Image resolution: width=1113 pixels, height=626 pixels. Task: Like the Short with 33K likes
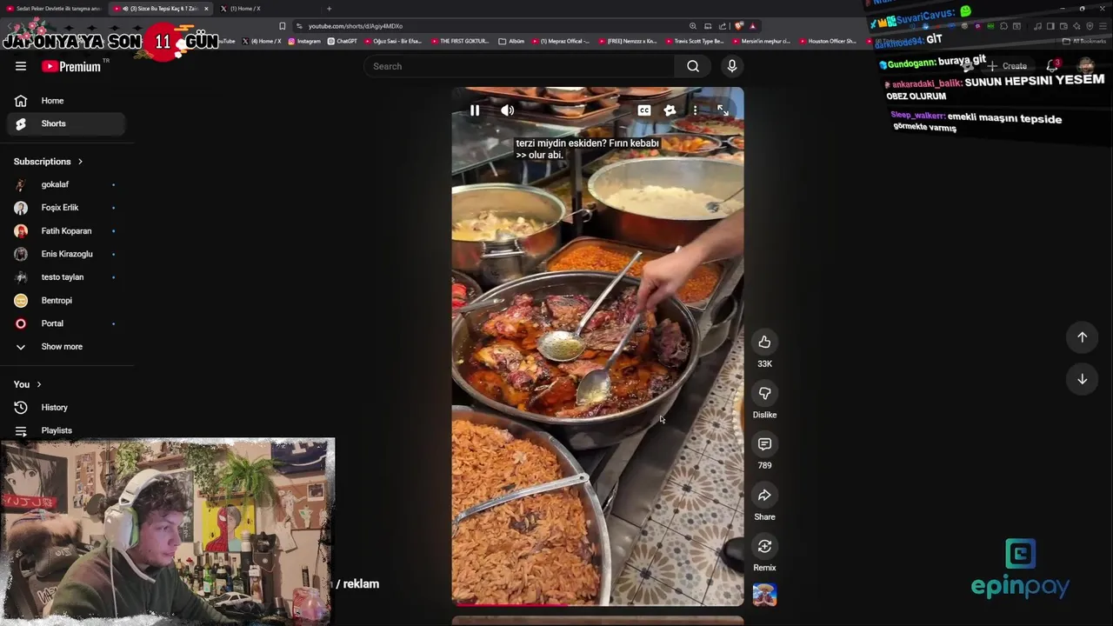pos(764,342)
